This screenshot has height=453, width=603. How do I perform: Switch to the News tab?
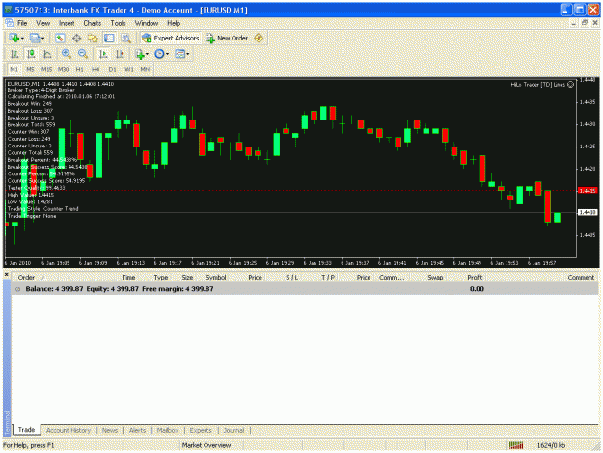[x=110, y=430]
